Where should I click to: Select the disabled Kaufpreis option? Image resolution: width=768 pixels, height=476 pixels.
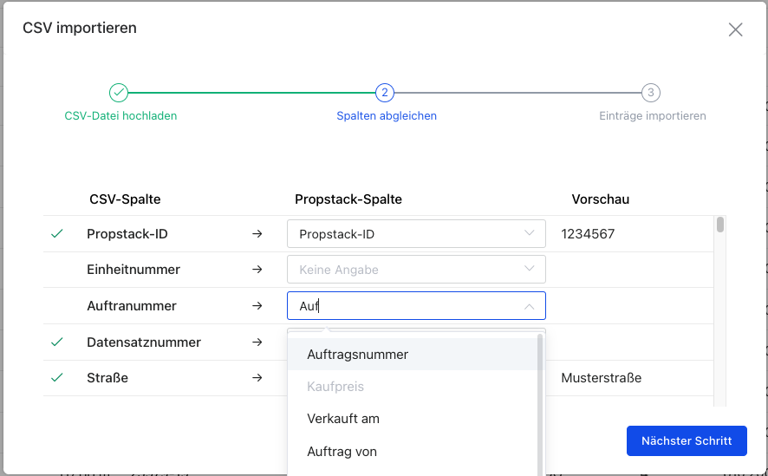[335, 387]
